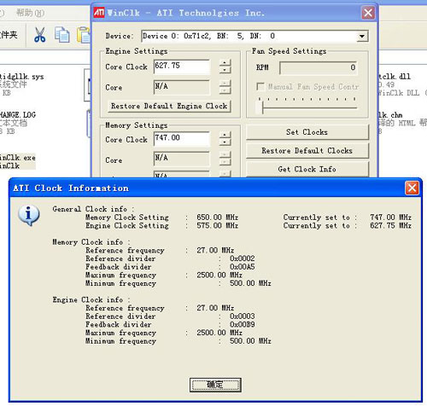This screenshot has width=427, height=406.
Task: Click the Memory Clock Setting 650.00 MHz value
Action: [218, 217]
